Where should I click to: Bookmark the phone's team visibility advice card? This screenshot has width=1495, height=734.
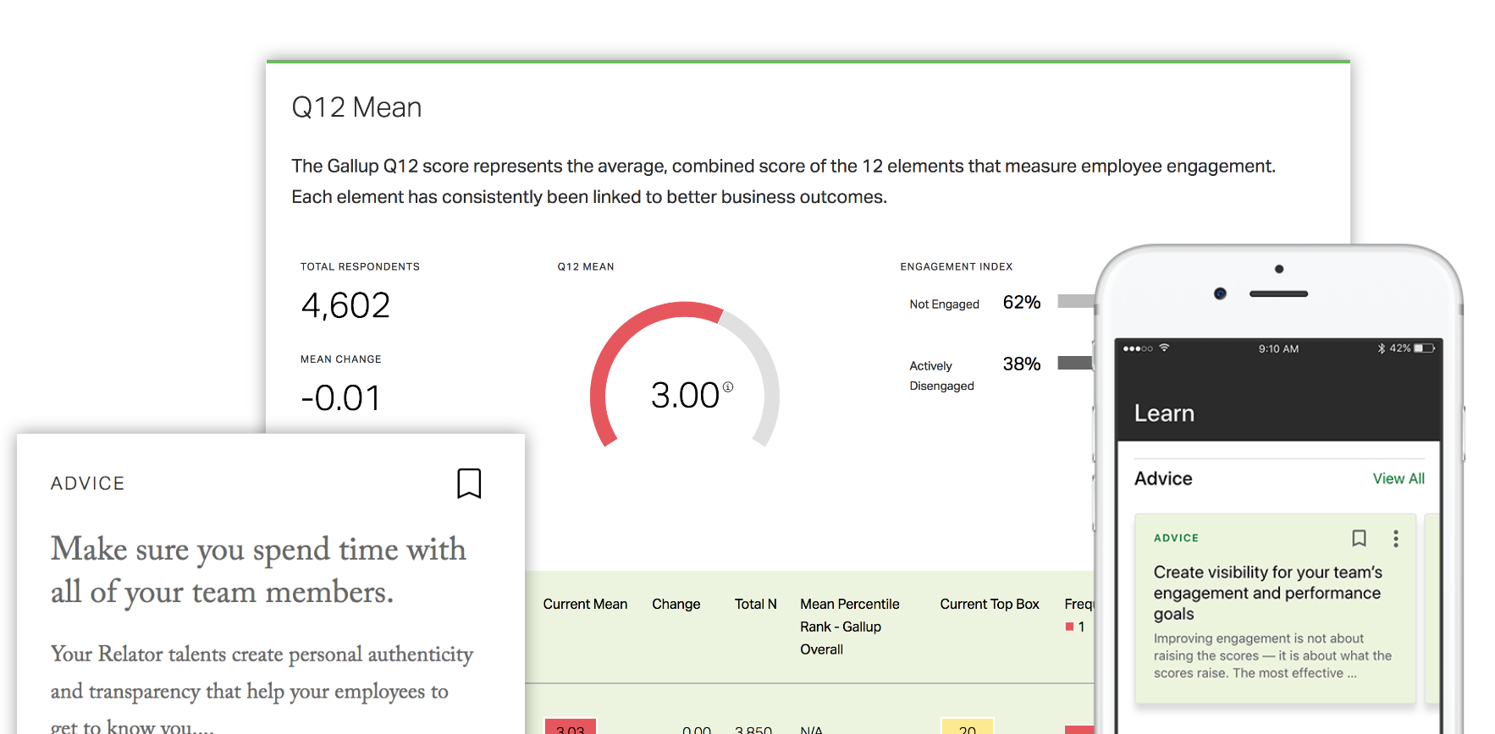click(1359, 538)
